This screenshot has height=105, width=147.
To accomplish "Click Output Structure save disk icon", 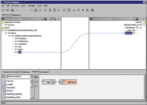I will pos(137,19).
